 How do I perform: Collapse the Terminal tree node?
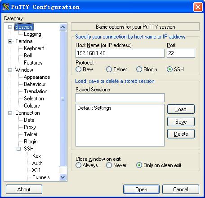click(x=10, y=41)
